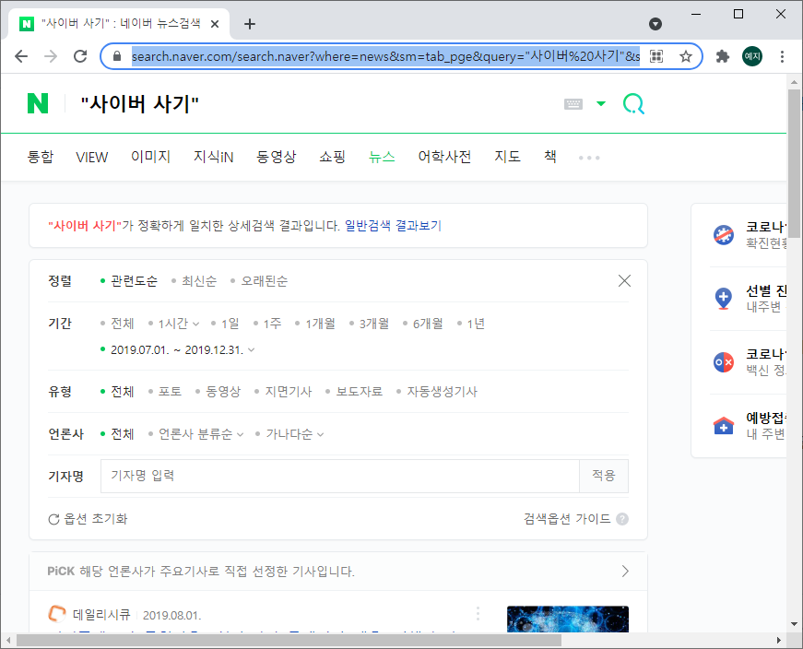Switch to the 통합 tab
This screenshot has height=649, width=803.
coord(40,157)
